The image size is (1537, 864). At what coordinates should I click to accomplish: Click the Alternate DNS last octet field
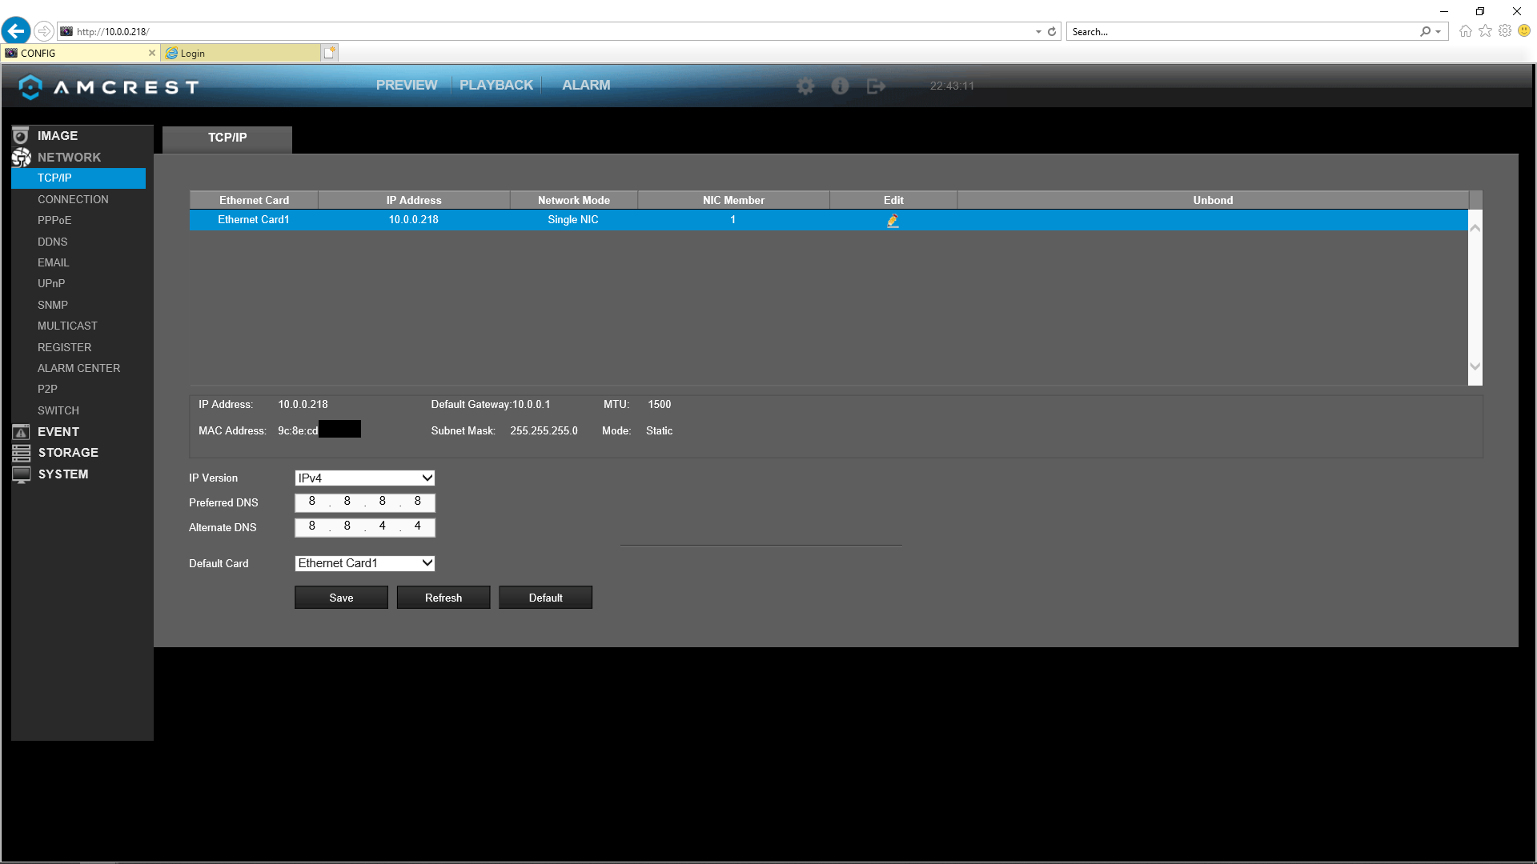click(x=418, y=526)
